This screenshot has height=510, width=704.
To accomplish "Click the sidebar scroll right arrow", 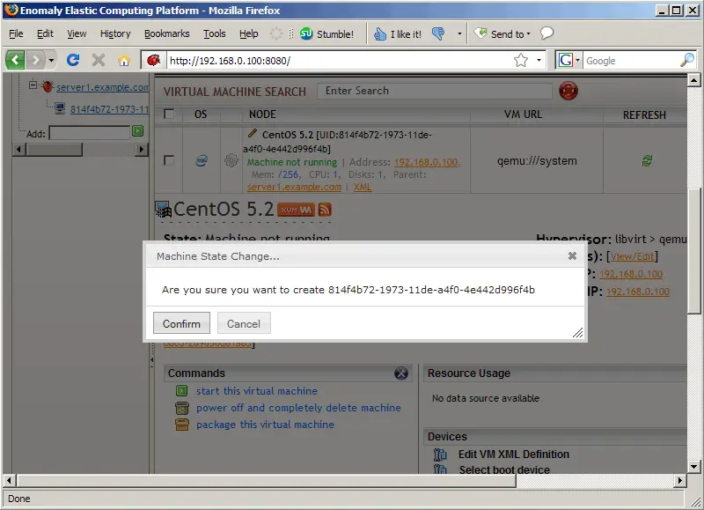I will 141,149.
